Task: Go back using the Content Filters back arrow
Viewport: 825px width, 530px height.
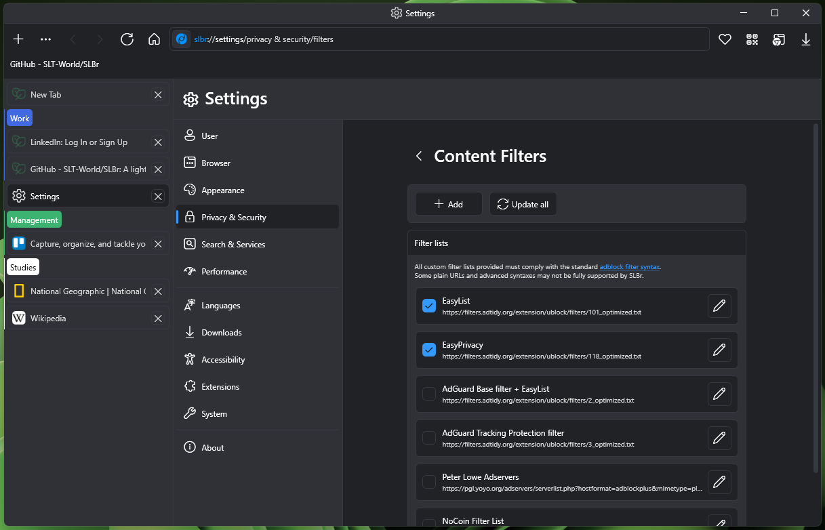Action: [419, 157]
